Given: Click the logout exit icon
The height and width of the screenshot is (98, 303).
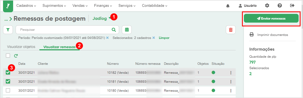Looking at the screenshot, I should pos(292,5).
